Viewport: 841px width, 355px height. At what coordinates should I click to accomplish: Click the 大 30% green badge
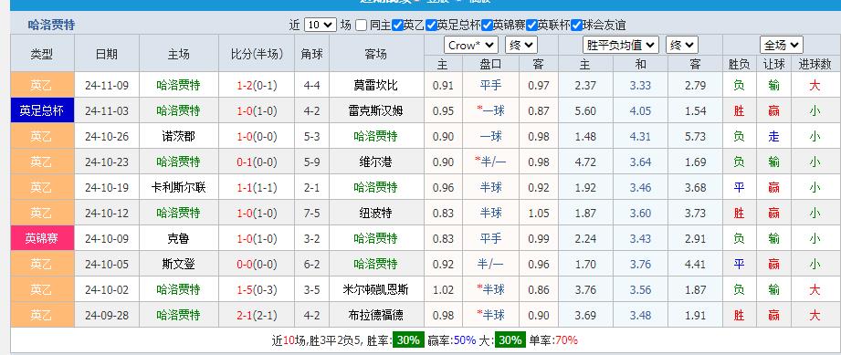click(x=510, y=339)
